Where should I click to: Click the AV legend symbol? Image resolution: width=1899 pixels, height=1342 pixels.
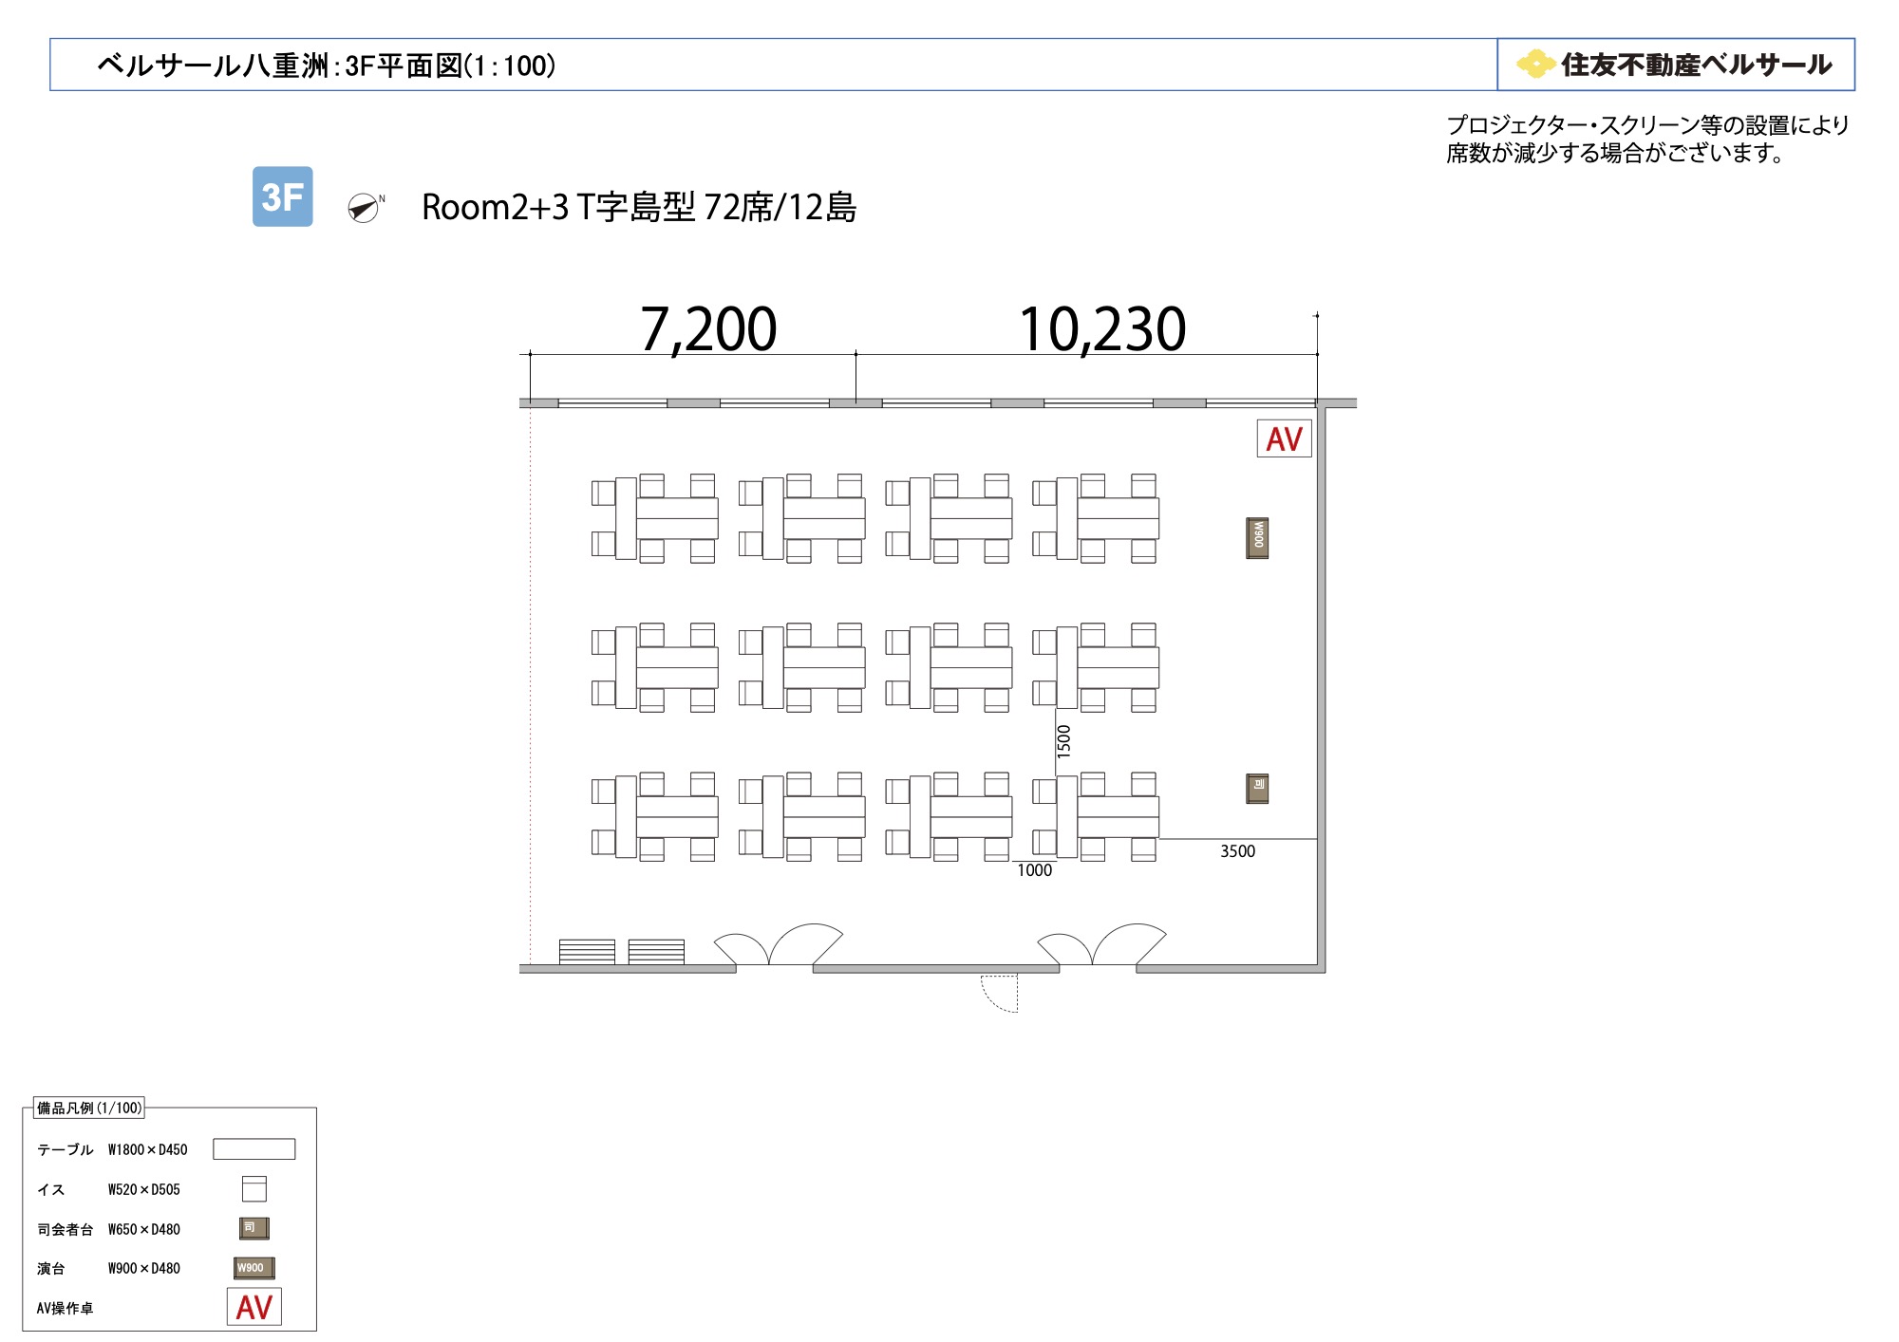pyautogui.click(x=254, y=1307)
